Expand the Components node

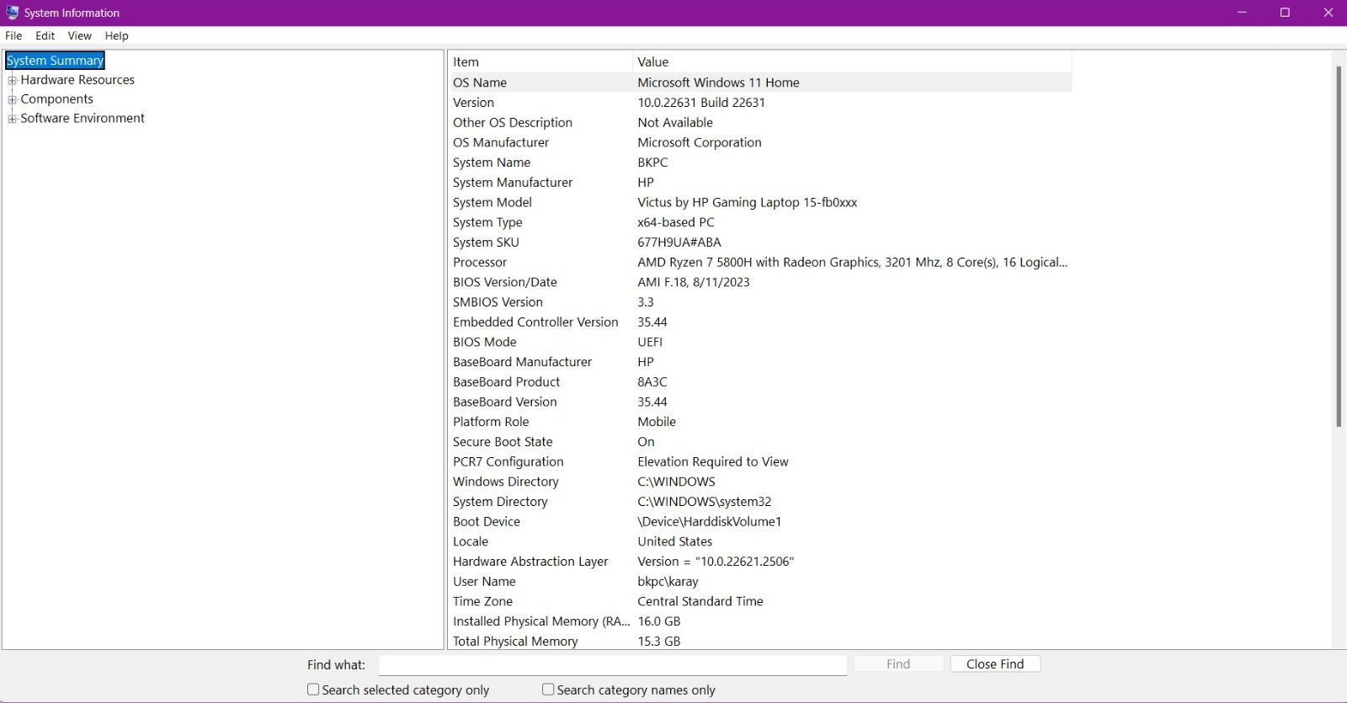pos(13,100)
